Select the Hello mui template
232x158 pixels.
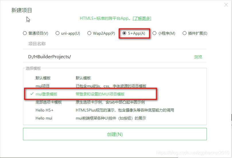pos(115,118)
